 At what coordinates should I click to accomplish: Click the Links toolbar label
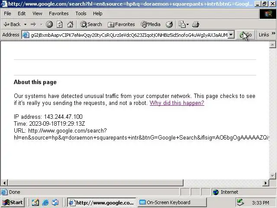(x=264, y=35)
